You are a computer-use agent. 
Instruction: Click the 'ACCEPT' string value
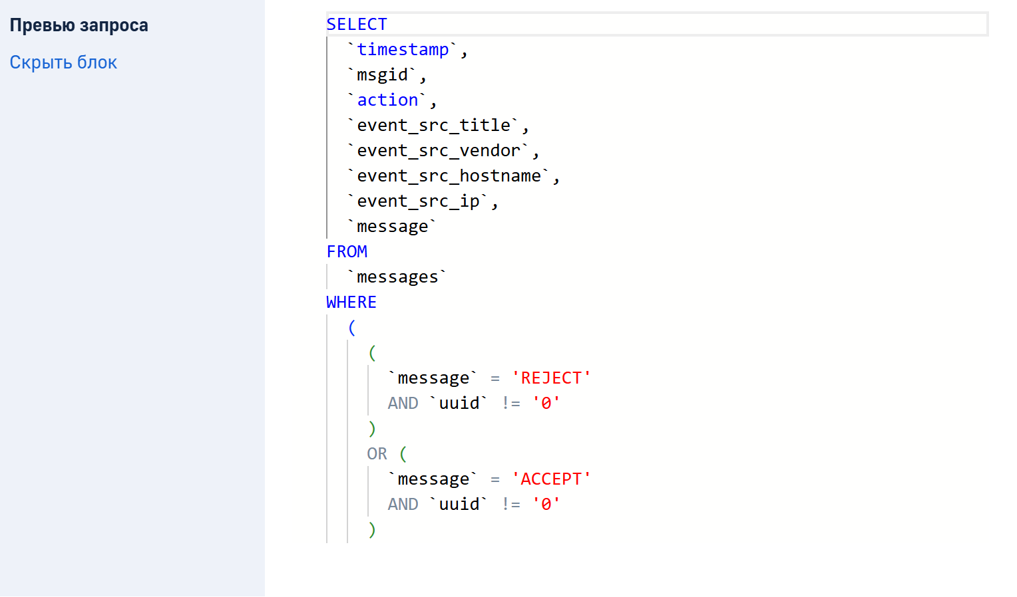coord(551,479)
